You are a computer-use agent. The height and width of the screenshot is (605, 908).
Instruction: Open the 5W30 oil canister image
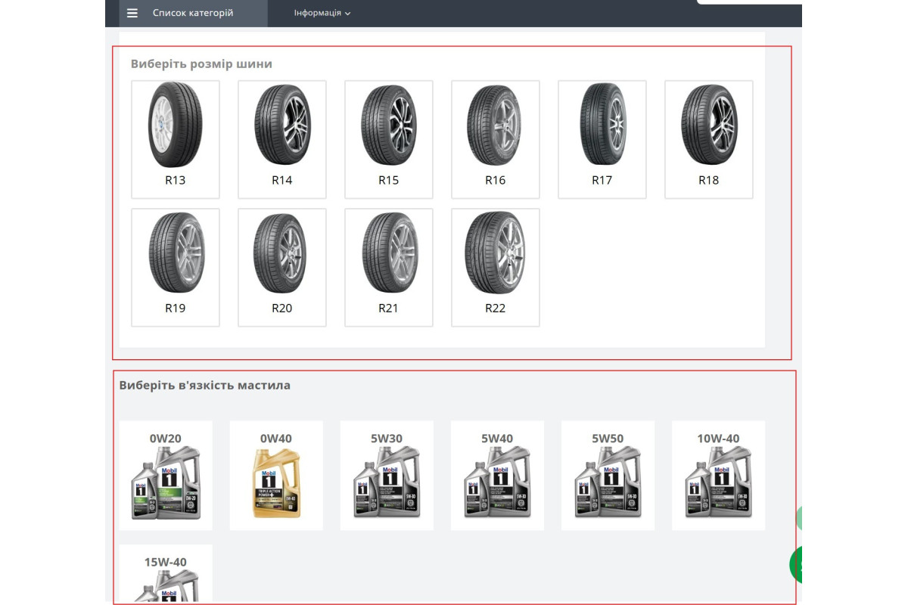[x=387, y=484]
